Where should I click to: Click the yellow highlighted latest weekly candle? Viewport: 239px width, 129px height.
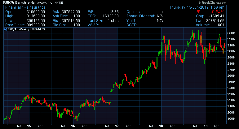coord(224,46)
